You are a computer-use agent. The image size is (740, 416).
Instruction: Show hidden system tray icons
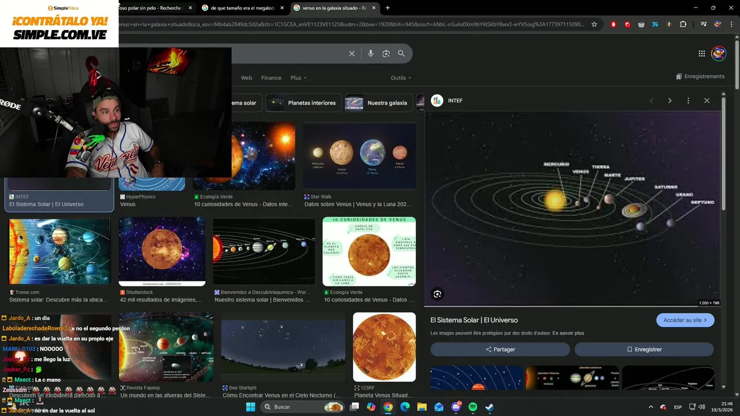coord(651,407)
